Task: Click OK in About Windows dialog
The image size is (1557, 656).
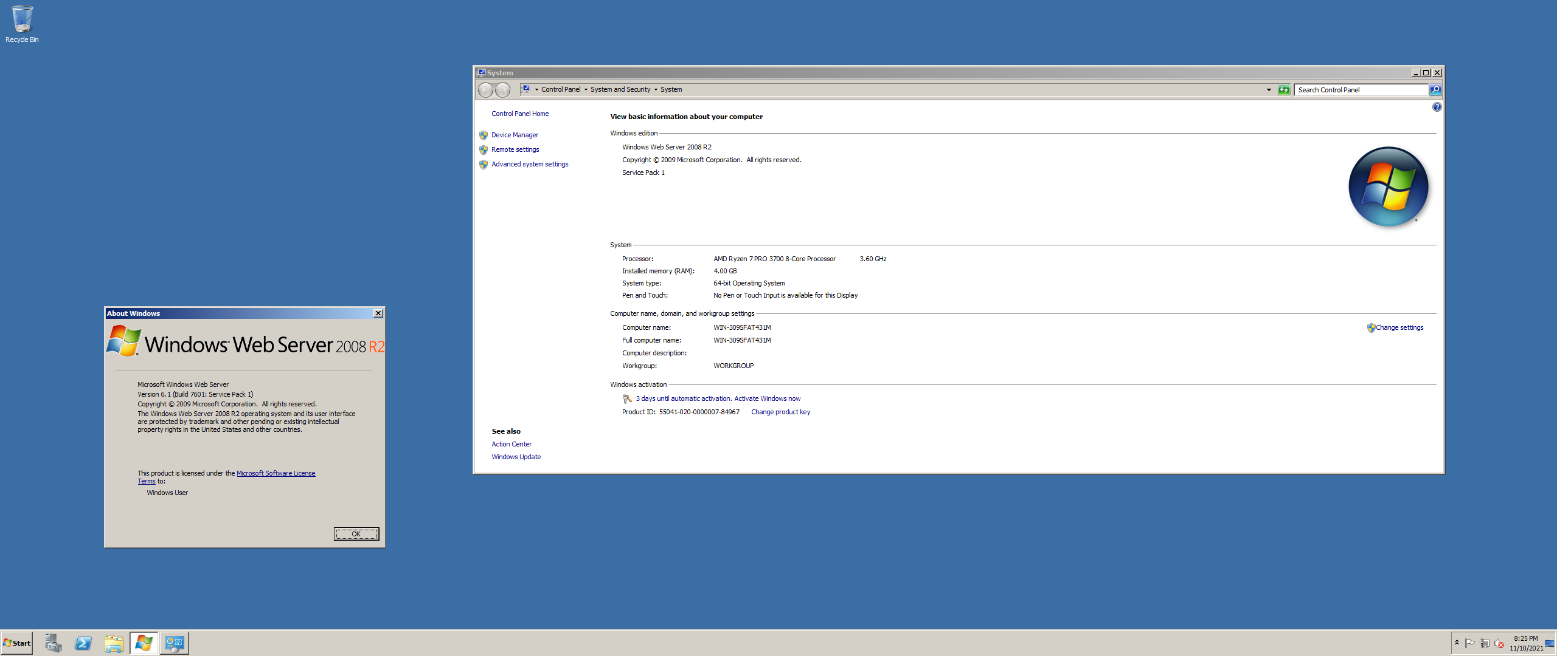Action: 356,534
